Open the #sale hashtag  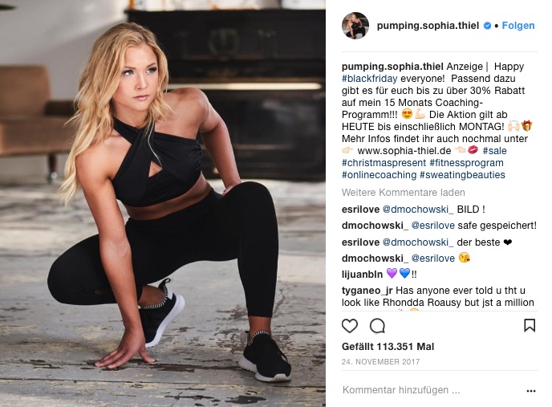tap(494, 151)
